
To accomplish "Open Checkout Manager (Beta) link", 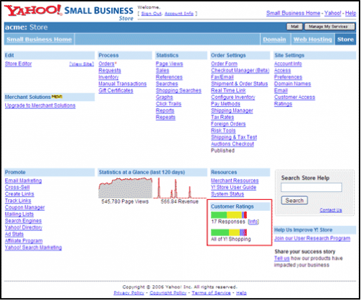I will [x=240, y=71].
